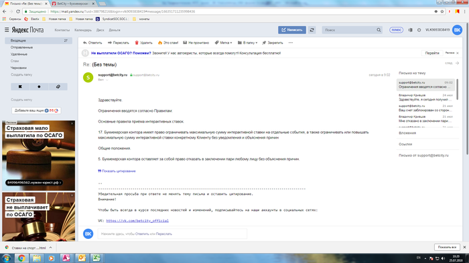Go to next message with след. arrow
Screen dimensions: 469x263
[x=452, y=63]
